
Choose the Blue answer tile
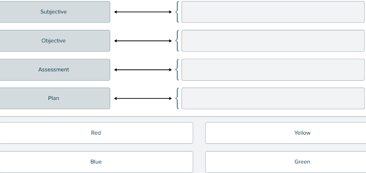coord(96,162)
